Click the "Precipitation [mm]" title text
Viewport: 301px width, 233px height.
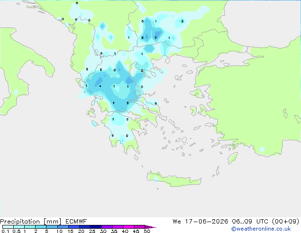31,222
